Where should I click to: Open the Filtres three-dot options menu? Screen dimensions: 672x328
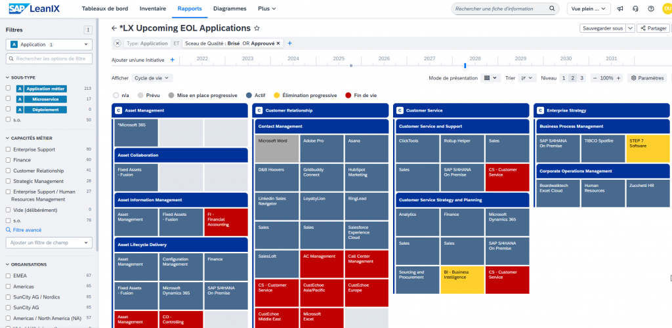[x=88, y=30]
